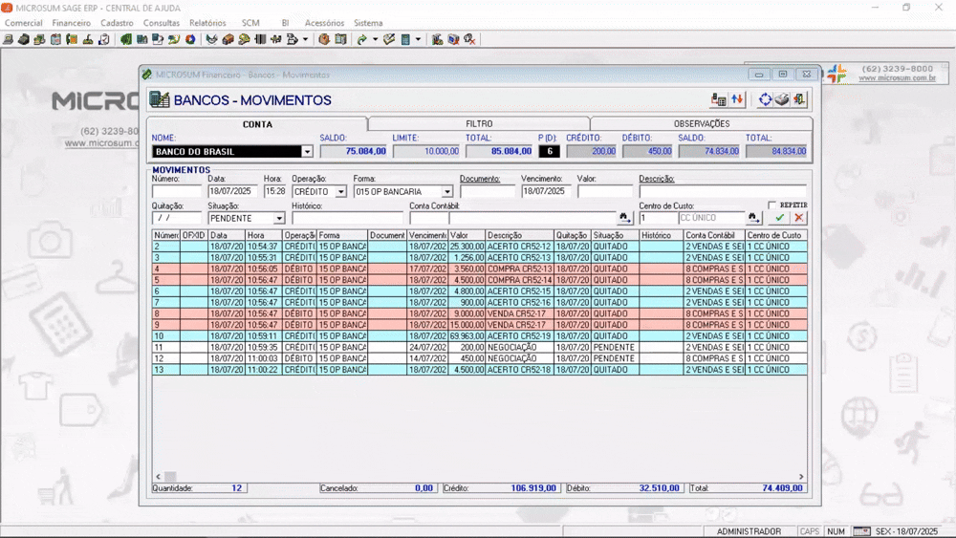
Task: Click the blue up and orange down arrows icon
Action: point(737,99)
